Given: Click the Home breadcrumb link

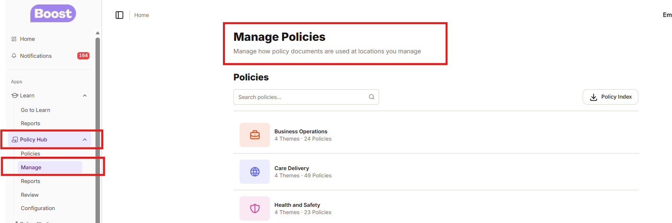Looking at the screenshot, I should tap(142, 15).
